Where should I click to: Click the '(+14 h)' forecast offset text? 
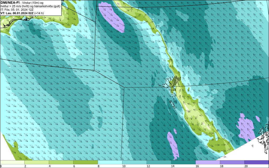coord(39,13)
